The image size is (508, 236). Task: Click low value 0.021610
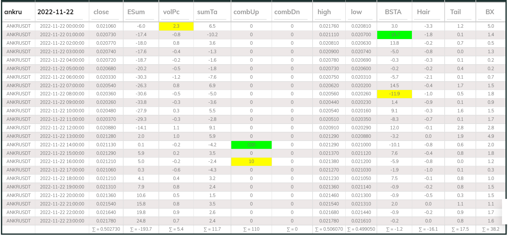[x=361, y=221]
